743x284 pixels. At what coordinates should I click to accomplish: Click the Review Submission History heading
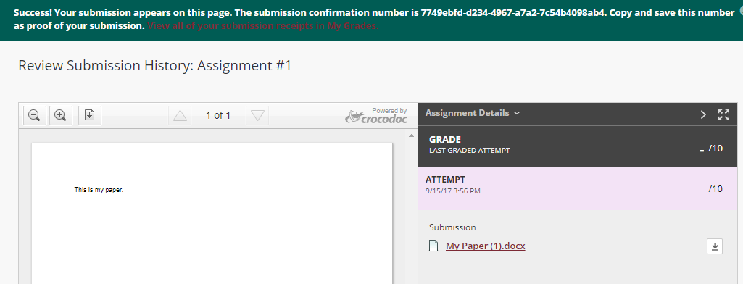pos(154,65)
